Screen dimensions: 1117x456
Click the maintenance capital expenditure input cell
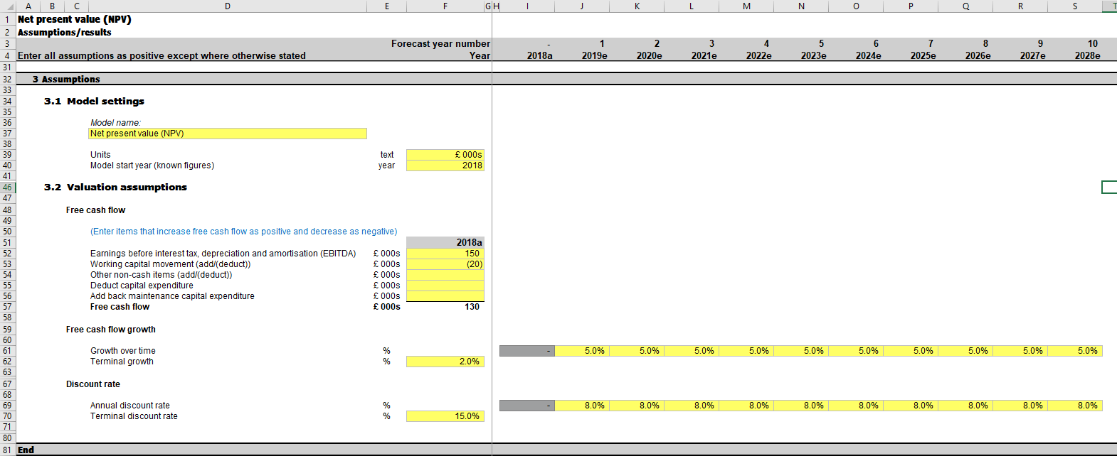point(445,296)
